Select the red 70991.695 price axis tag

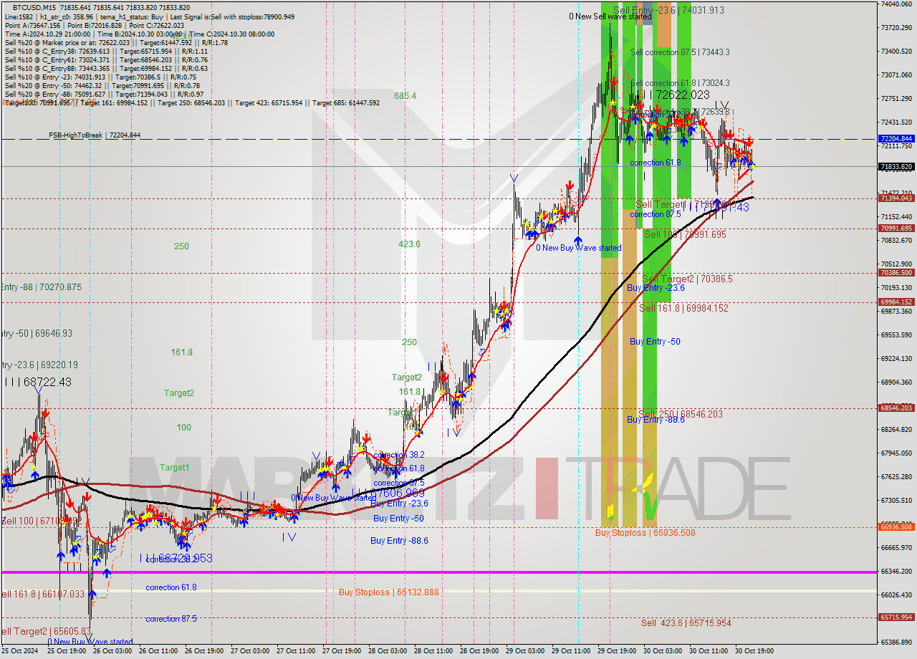(x=896, y=229)
